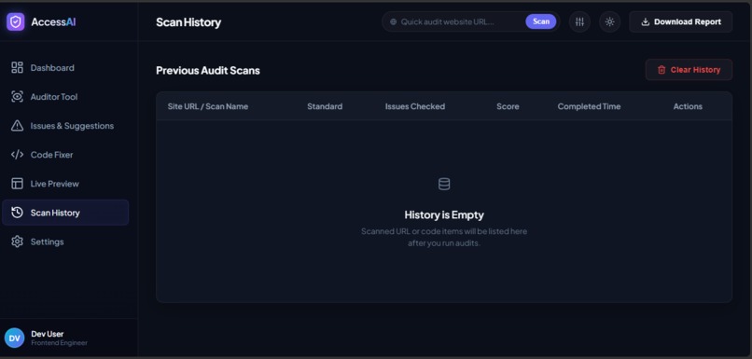Click the trash icon in Clear History
The image size is (752, 359).
pos(661,70)
